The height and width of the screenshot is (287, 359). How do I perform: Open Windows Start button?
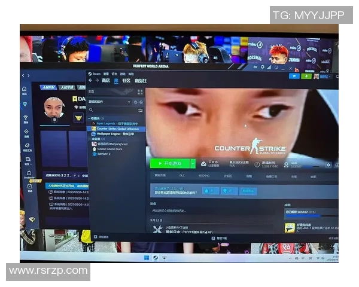[x=147, y=258]
